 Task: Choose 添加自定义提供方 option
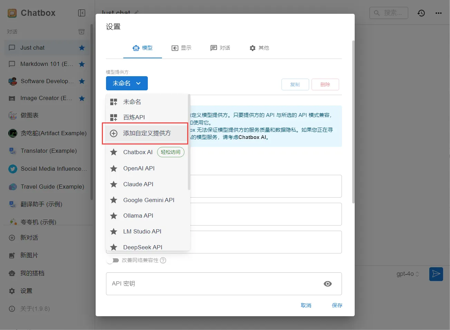147,133
